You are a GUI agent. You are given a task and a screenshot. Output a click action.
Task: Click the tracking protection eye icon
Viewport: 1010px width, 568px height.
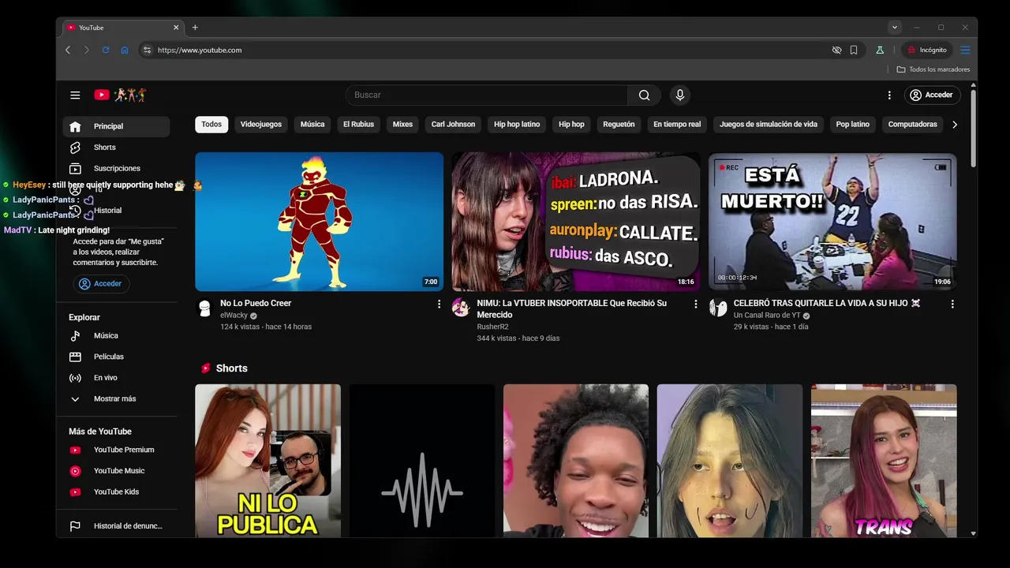pyautogui.click(x=836, y=50)
